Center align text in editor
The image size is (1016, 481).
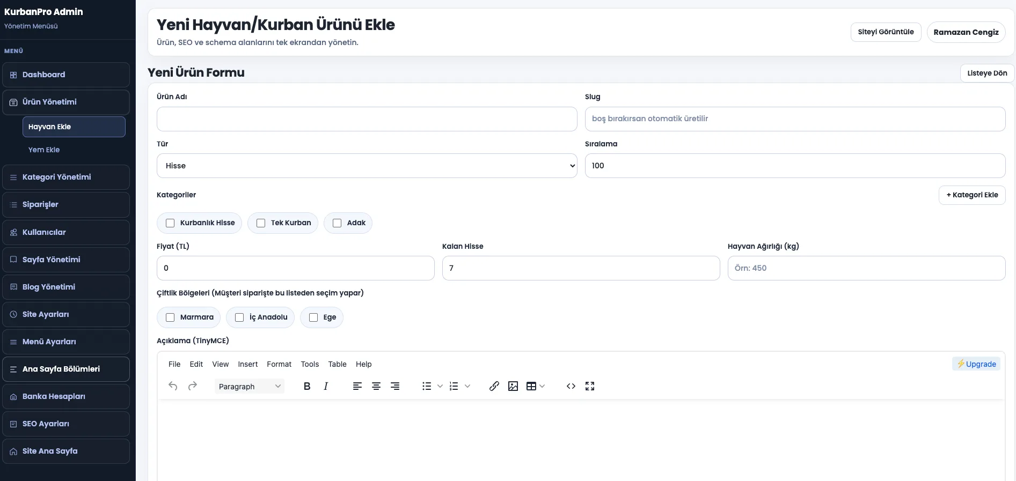pyautogui.click(x=376, y=386)
